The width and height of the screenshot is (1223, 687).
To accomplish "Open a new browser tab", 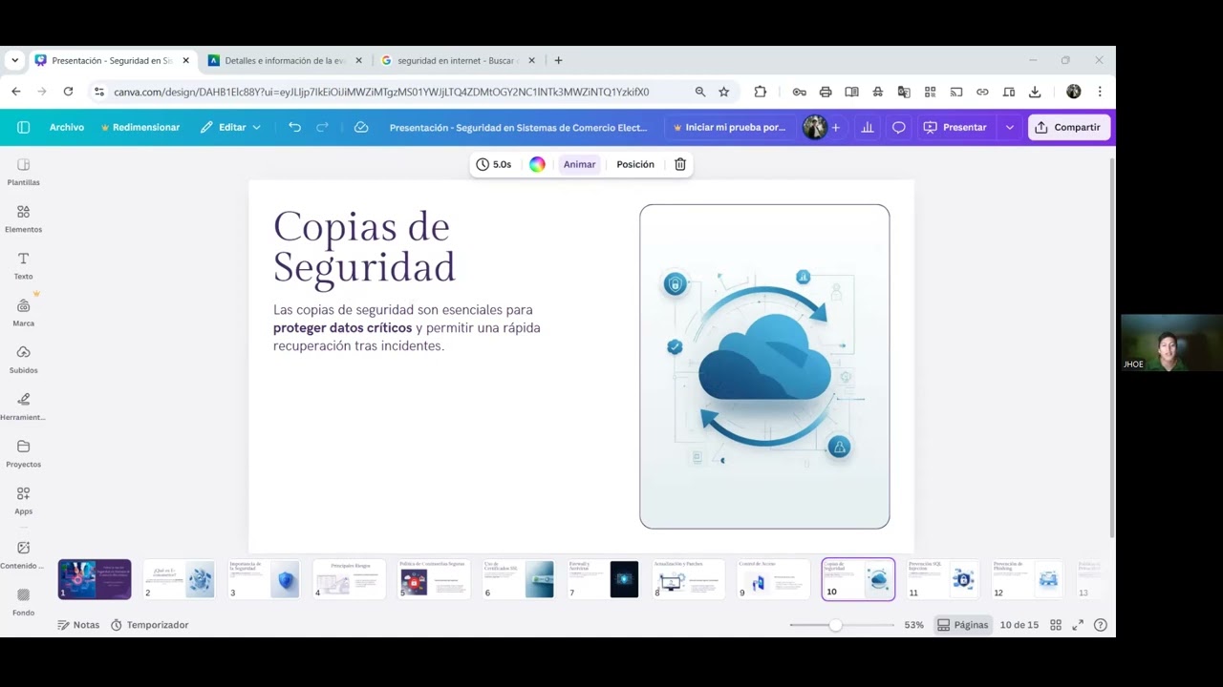I will tap(558, 60).
